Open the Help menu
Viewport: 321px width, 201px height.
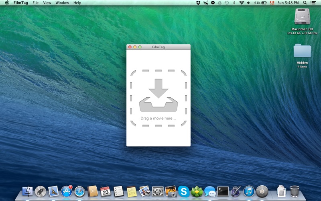tap(77, 3)
